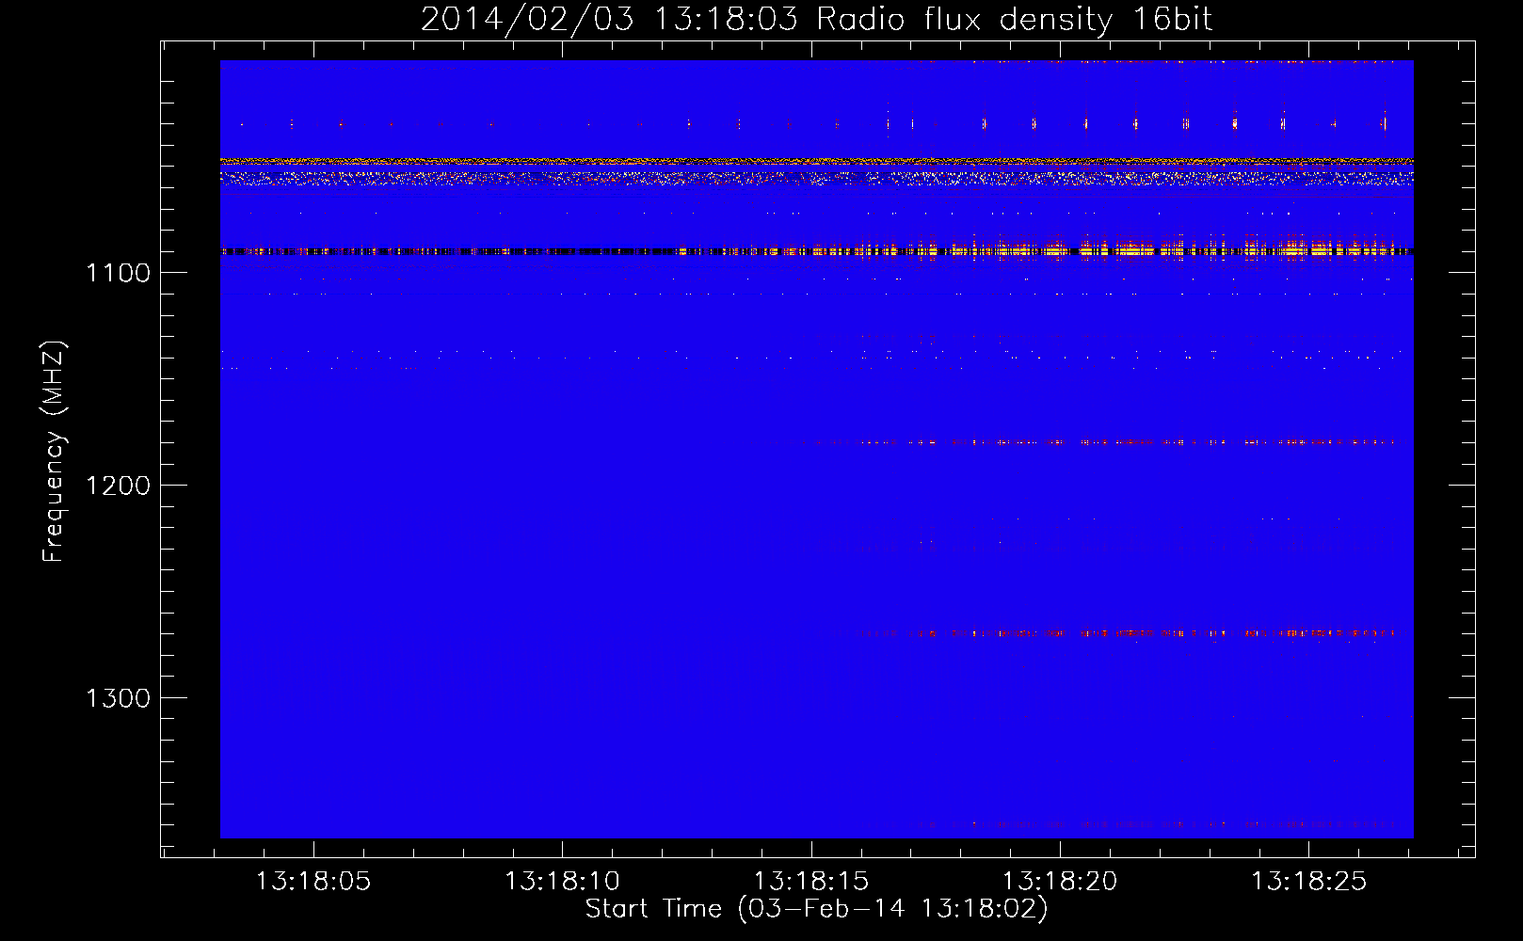
Task: Click the 13:18:25 time tick label
Action: coord(1308,881)
